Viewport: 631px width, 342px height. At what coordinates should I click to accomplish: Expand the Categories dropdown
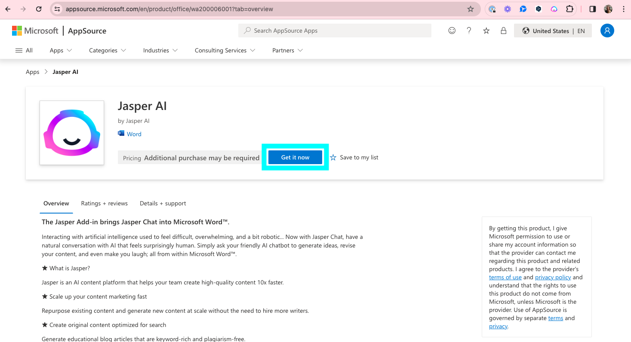tap(108, 50)
